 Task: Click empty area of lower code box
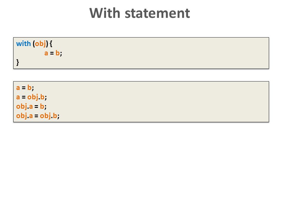(x=162, y=102)
